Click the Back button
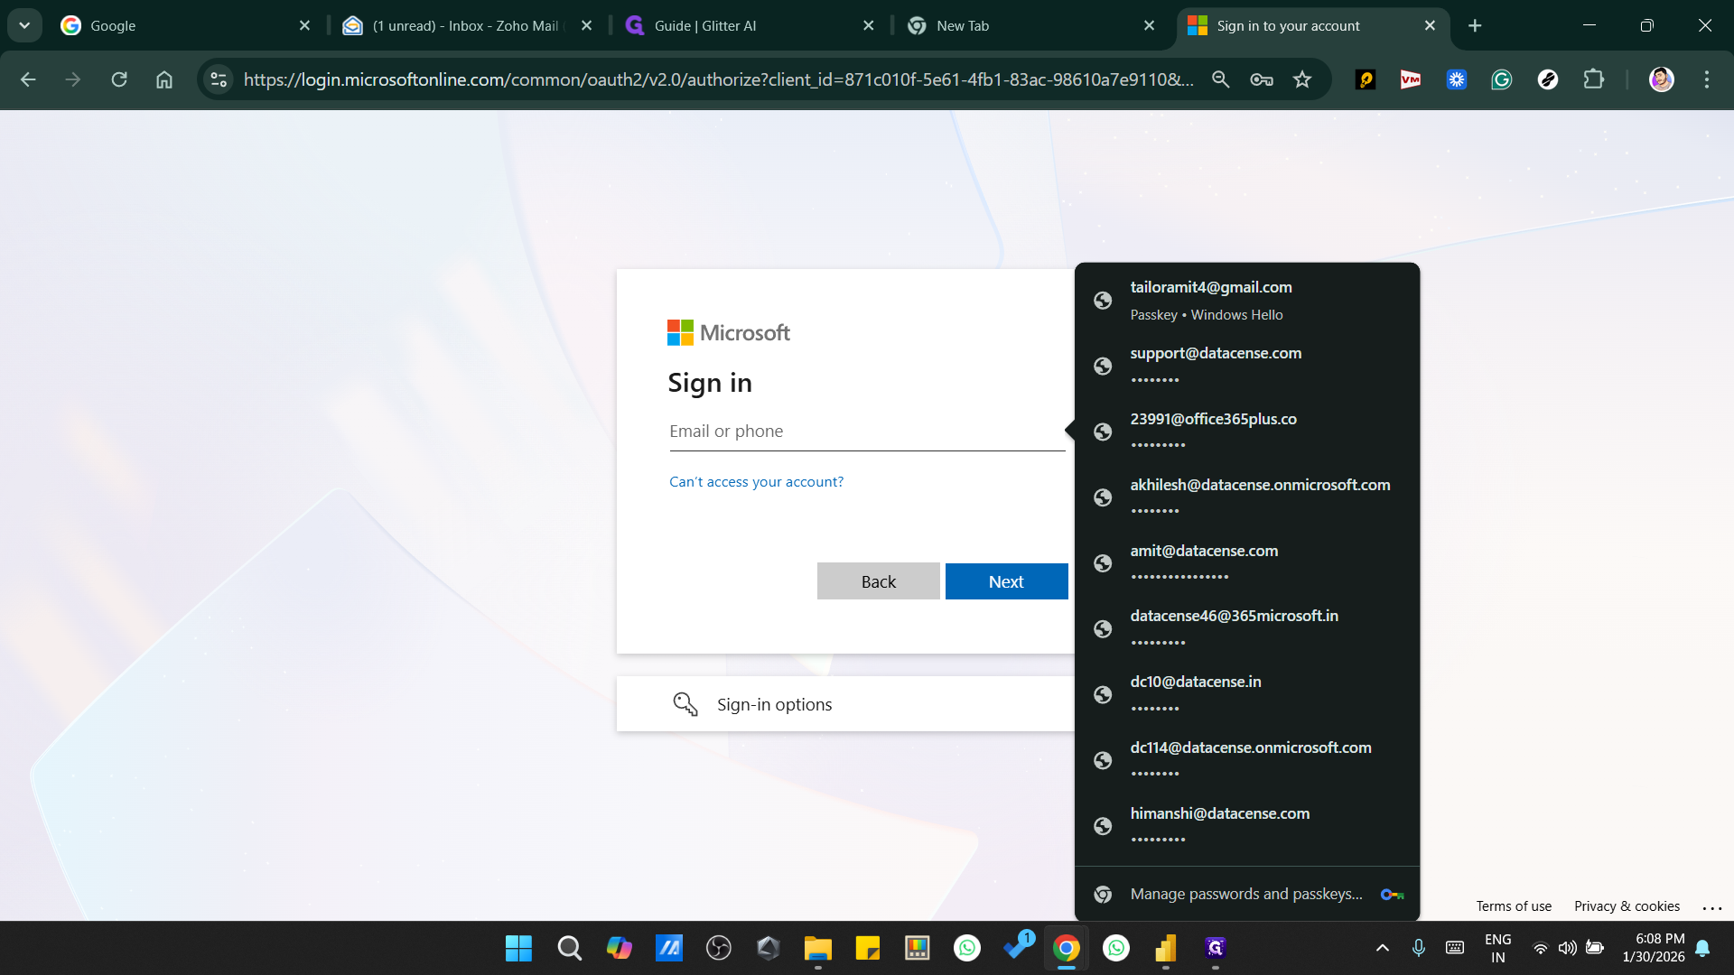The width and height of the screenshot is (1734, 975). [878, 581]
